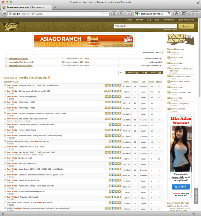The width and height of the screenshot is (201, 216).
Task: Open the Advanced search link
Action: click(x=170, y=30)
